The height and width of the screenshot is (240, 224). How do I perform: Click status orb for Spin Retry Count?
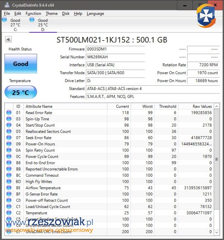pyautogui.click(x=9, y=150)
